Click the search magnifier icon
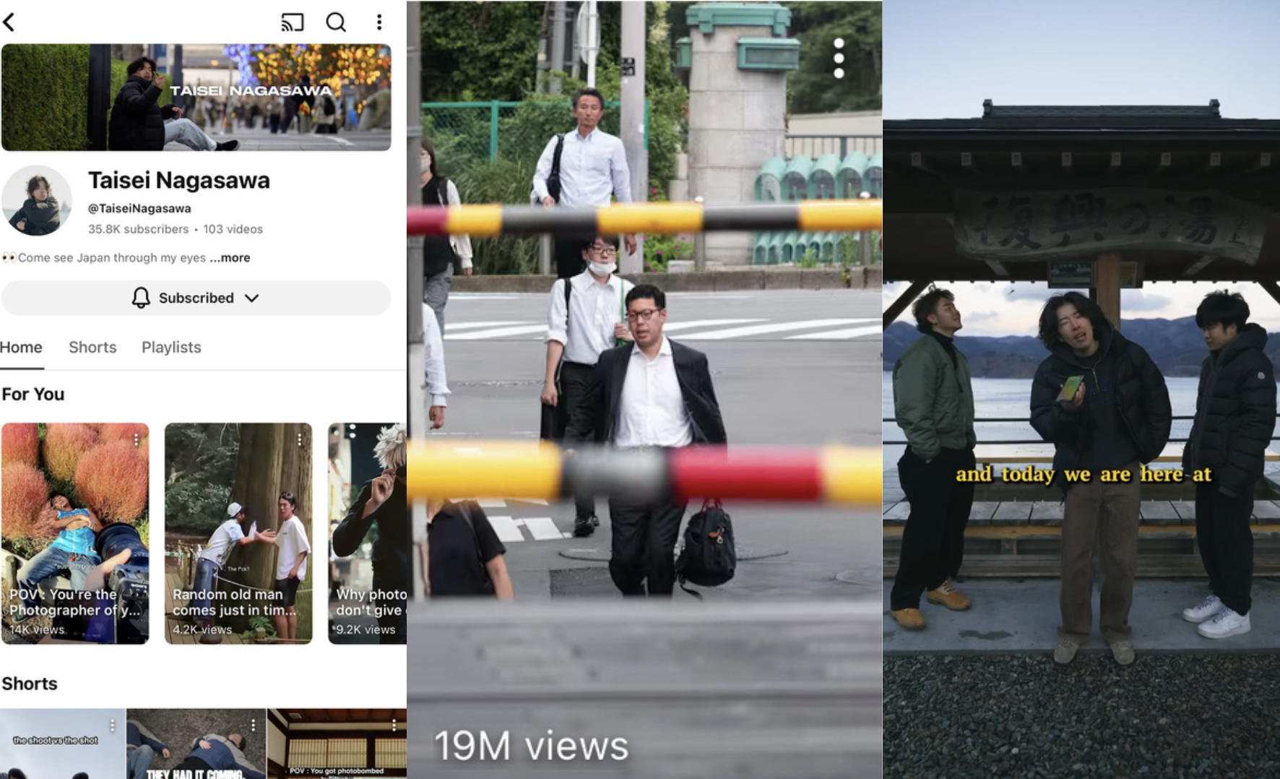Screen dimensions: 1280x779 [x=336, y=22]
